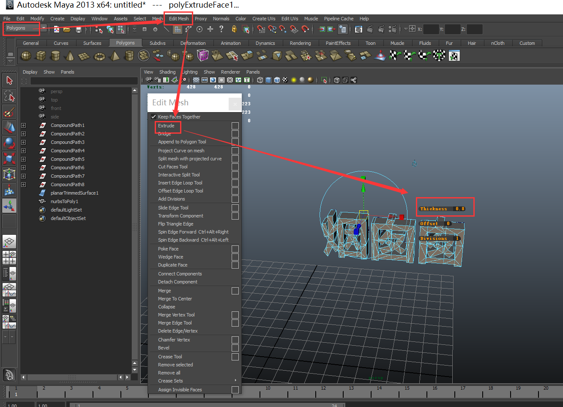563x407 pixels.
Task: Click the Outliner search field
Action: coord(84,81)
